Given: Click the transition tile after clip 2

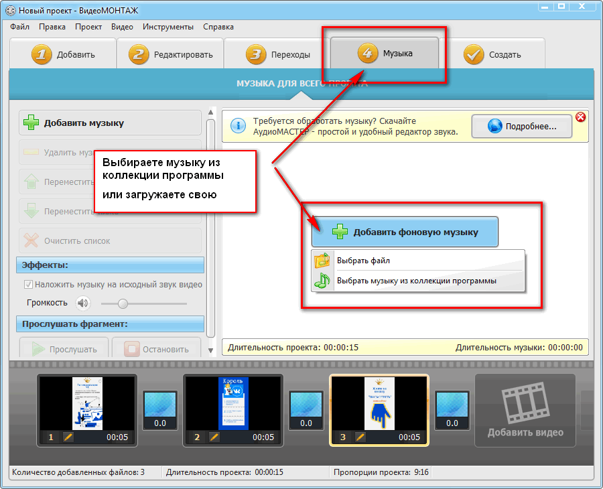Looking at the screenshot, I should click(x=306, y=410).
